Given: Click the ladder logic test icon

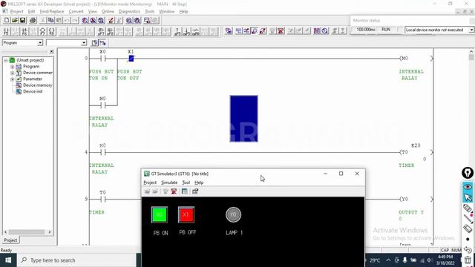Looking at the screenshot, I should click(x=317, y=31).
